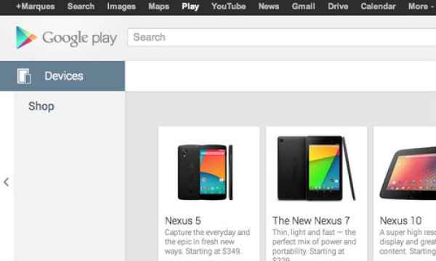Click the Nexus 10 description text
Image resolution: width=436 pixels, height=261 pixels.
(408, 241)
